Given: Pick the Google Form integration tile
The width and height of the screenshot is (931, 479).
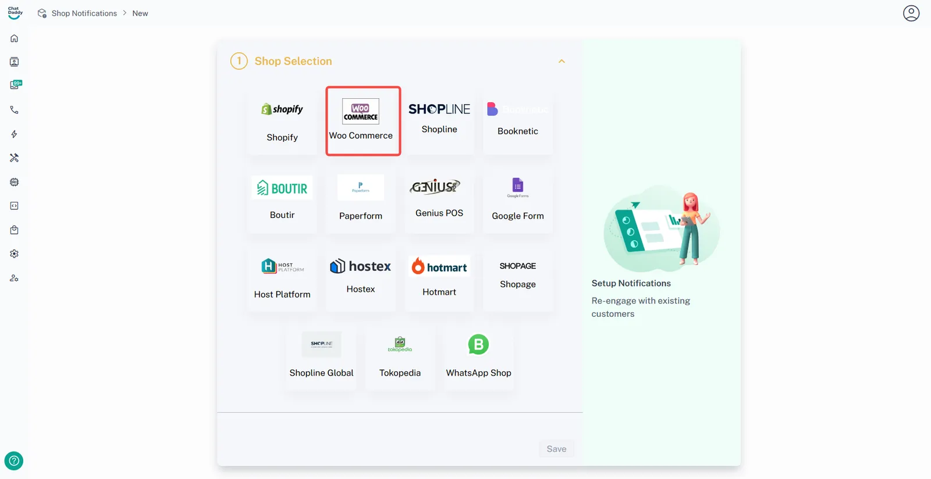Looking at the screenshot, I should coord(517,201).
